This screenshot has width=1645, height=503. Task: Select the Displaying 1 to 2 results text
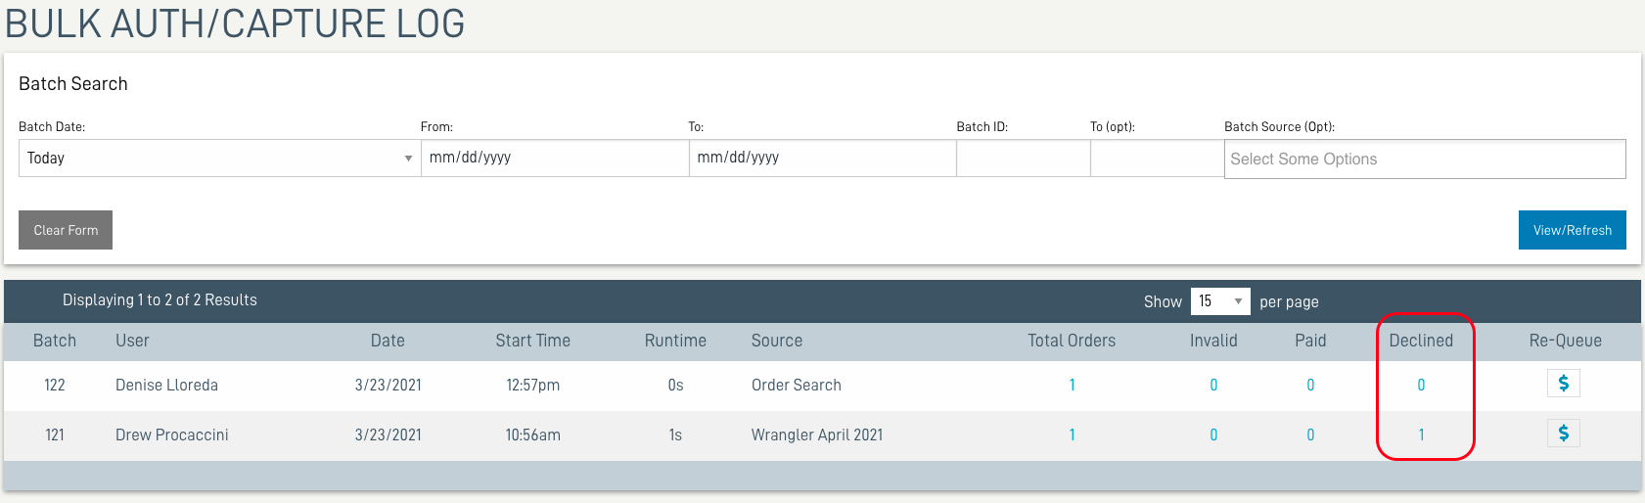tap(160, 300)
